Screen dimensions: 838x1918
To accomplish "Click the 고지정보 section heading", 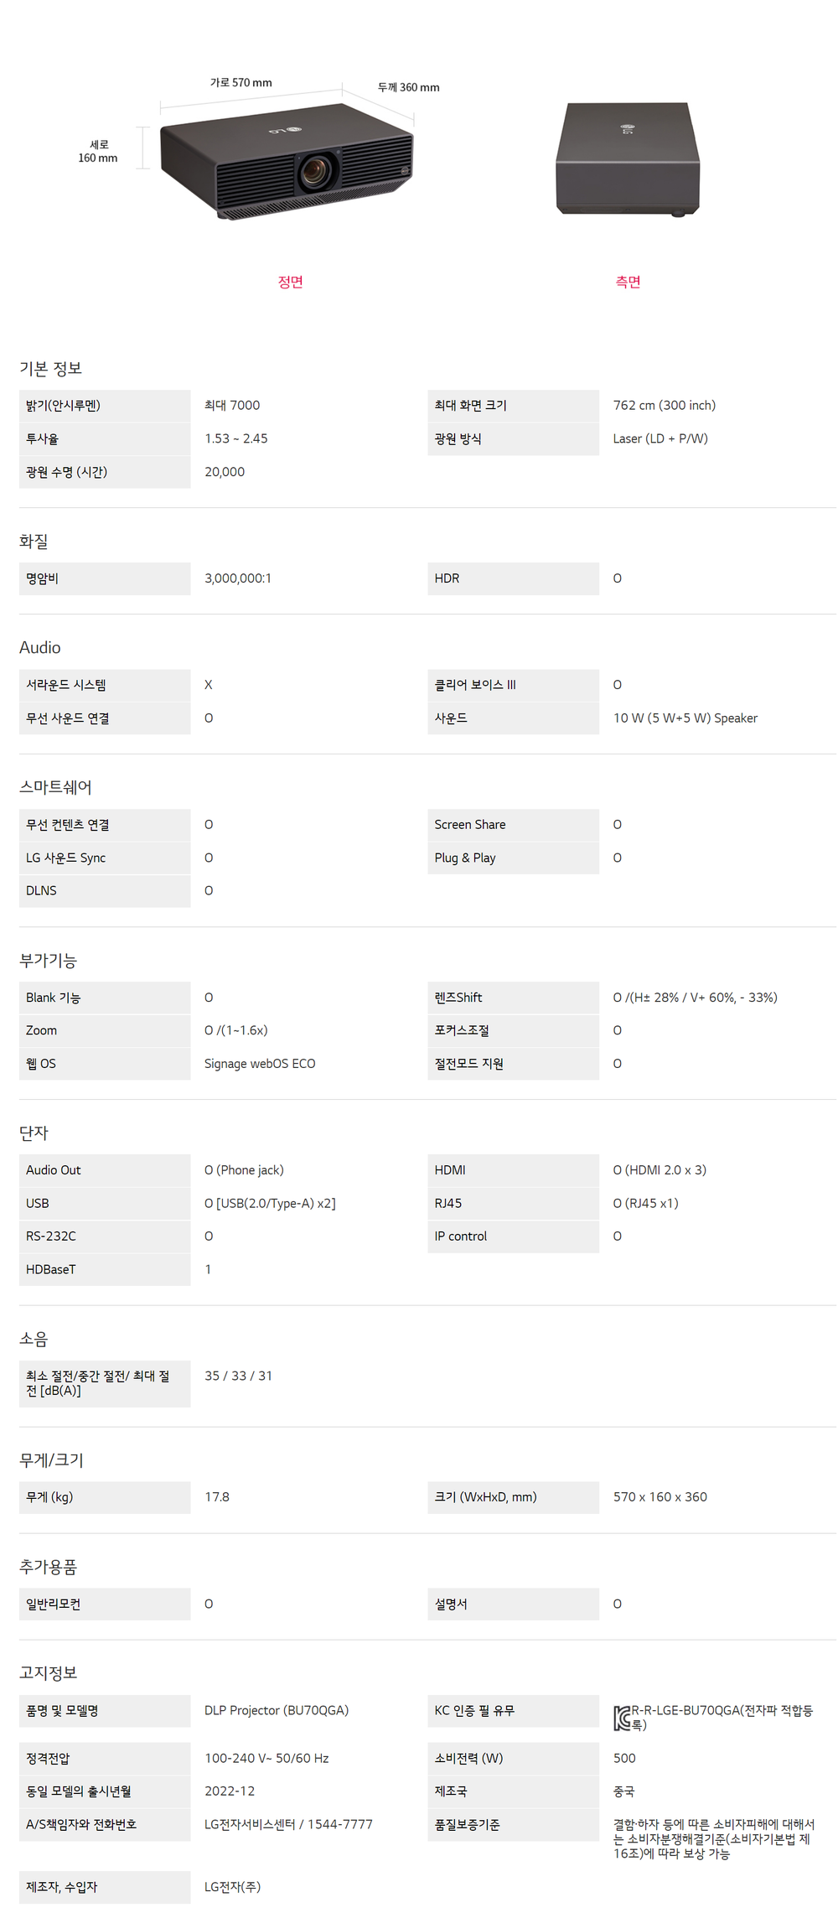I will (49, 1672).
